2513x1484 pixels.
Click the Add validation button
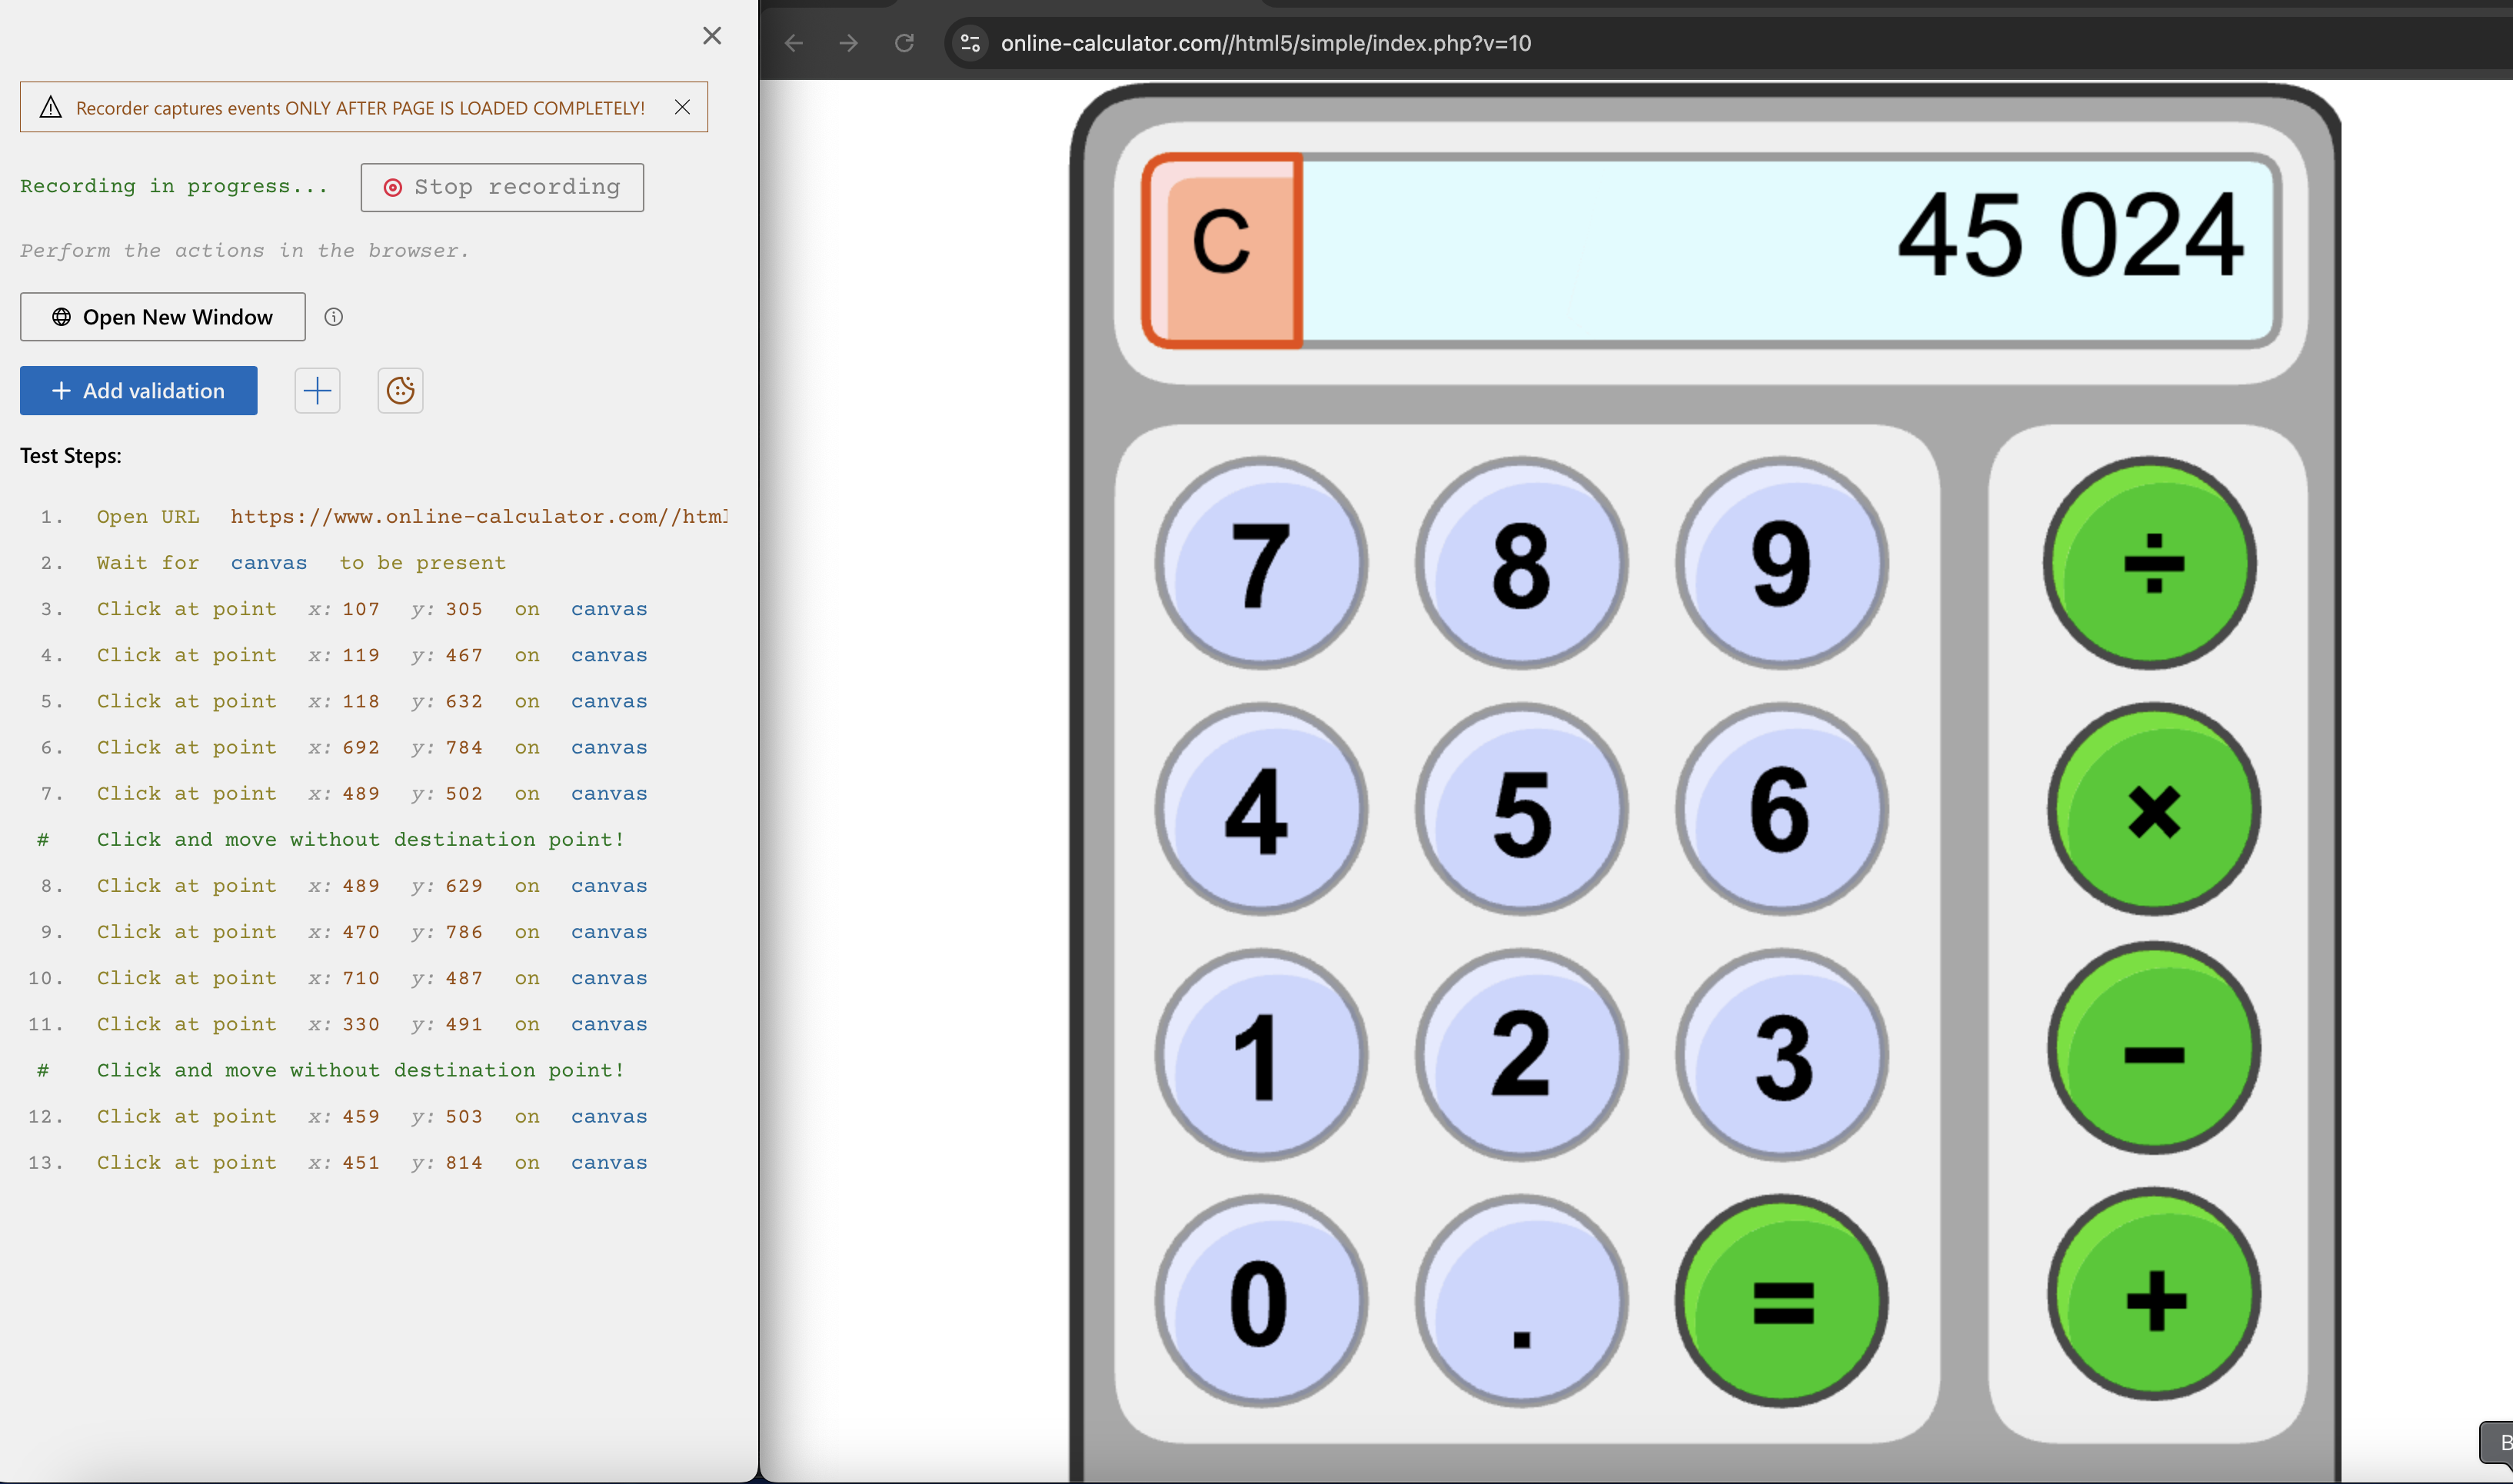[138, 390]
